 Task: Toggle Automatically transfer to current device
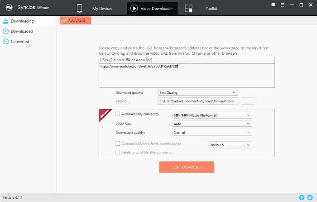[x=118, y=144]
